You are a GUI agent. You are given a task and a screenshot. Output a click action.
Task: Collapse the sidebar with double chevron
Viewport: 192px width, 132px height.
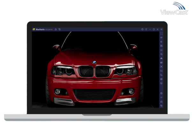click(161, 29)
